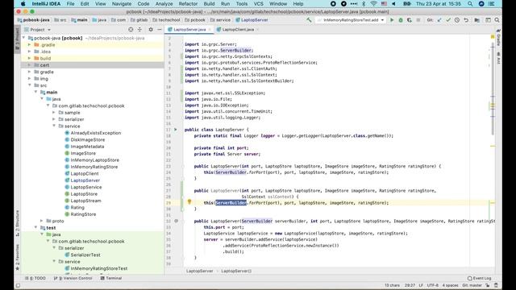Click gutter marker on line 32
The width and height of the screenshot is (516, 290).
point(177,221)
